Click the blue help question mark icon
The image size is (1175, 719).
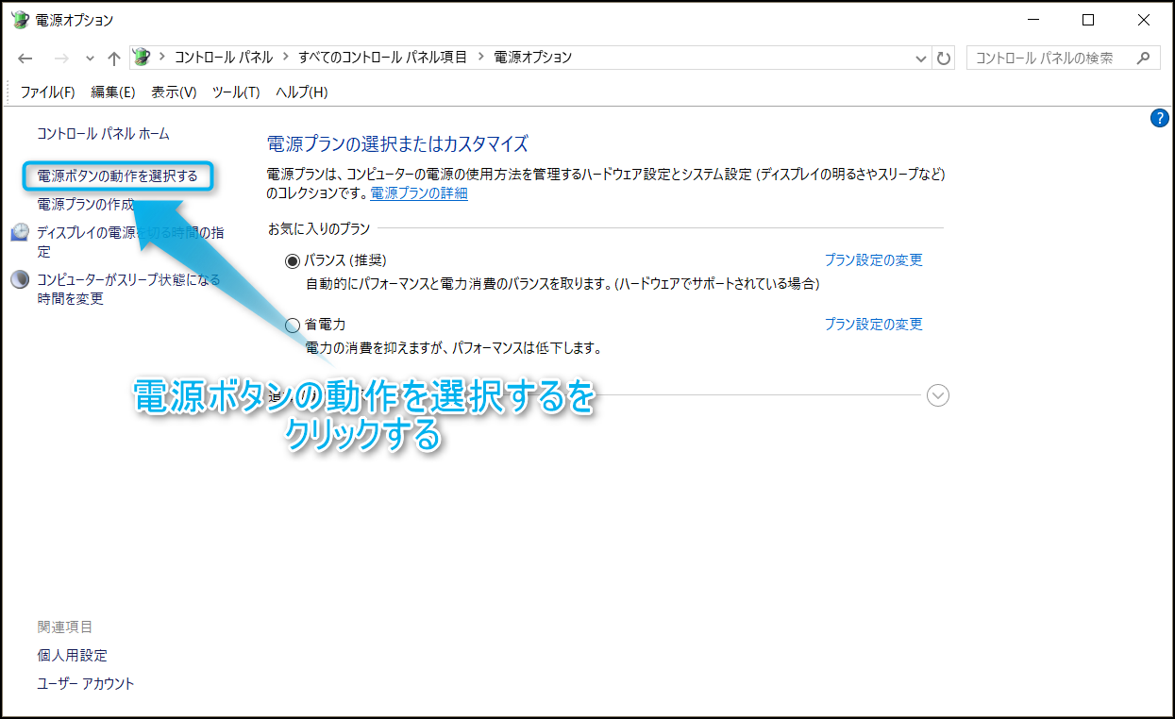[x=1160, y=118]
